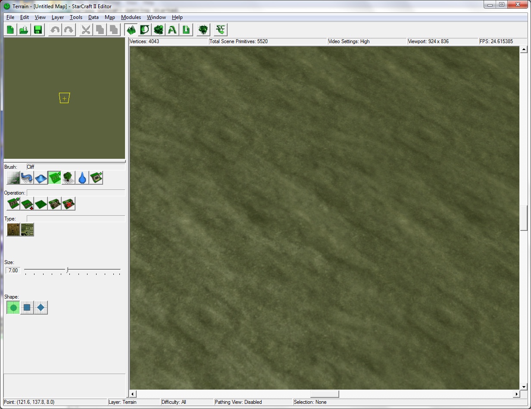Choose the Raise Cliff operation
Viewport: 531px width, 409px height.
point(13,204)
